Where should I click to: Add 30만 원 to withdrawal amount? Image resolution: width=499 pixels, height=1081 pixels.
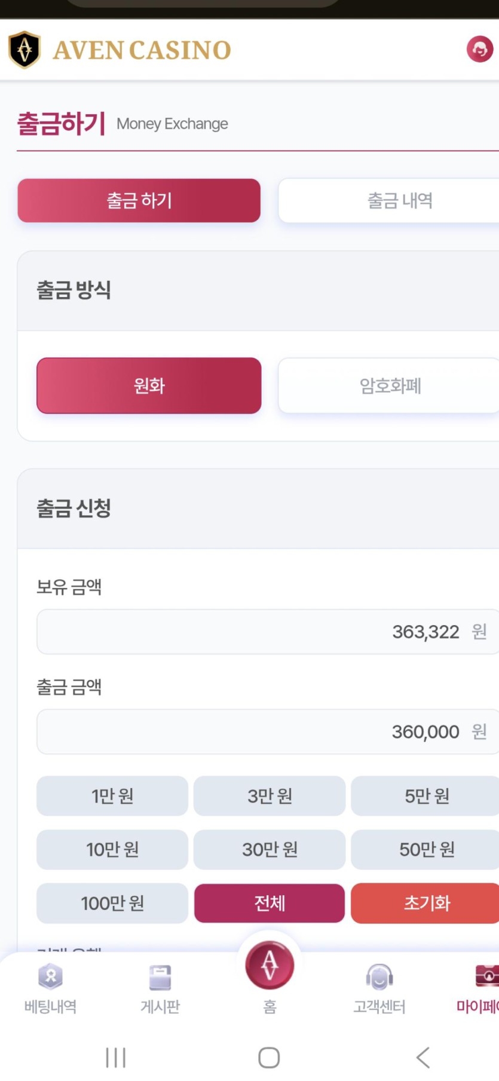[x=270, y=849]
